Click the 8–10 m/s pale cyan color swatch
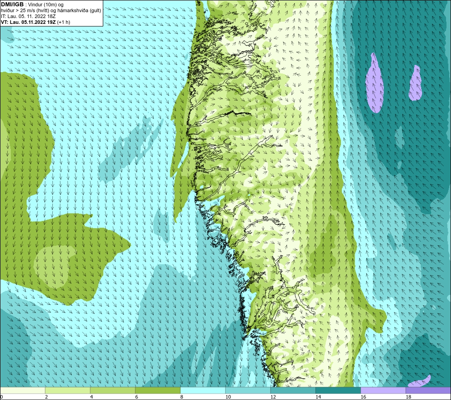Screen dimensions: 451x400 (x=203, y=390)
